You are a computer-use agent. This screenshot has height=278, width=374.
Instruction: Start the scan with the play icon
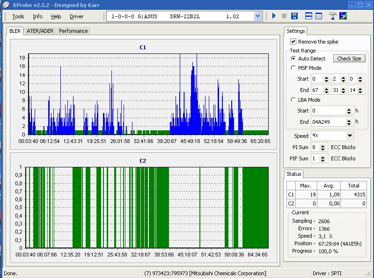274,16
